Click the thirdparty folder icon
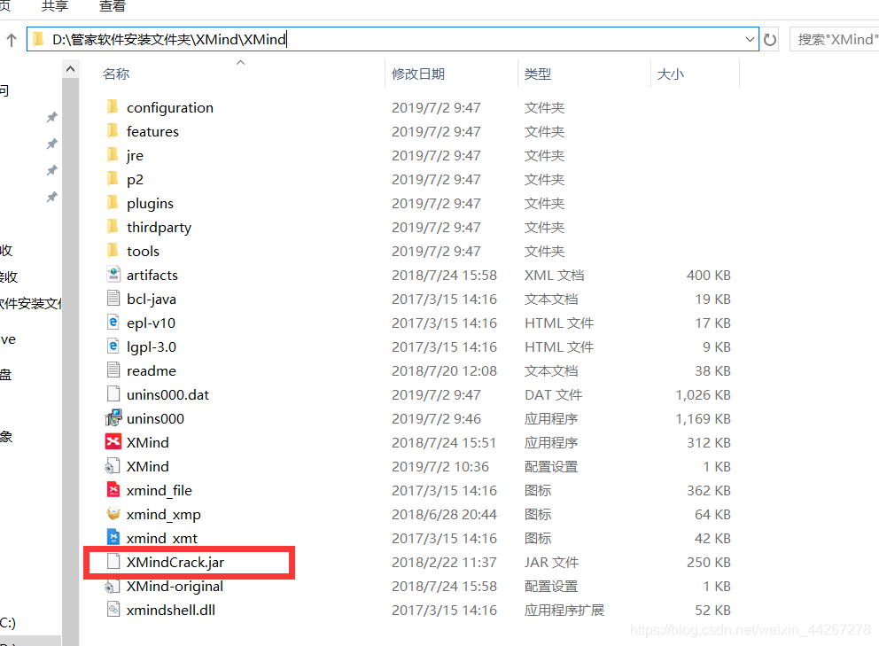 coord(113,227)
